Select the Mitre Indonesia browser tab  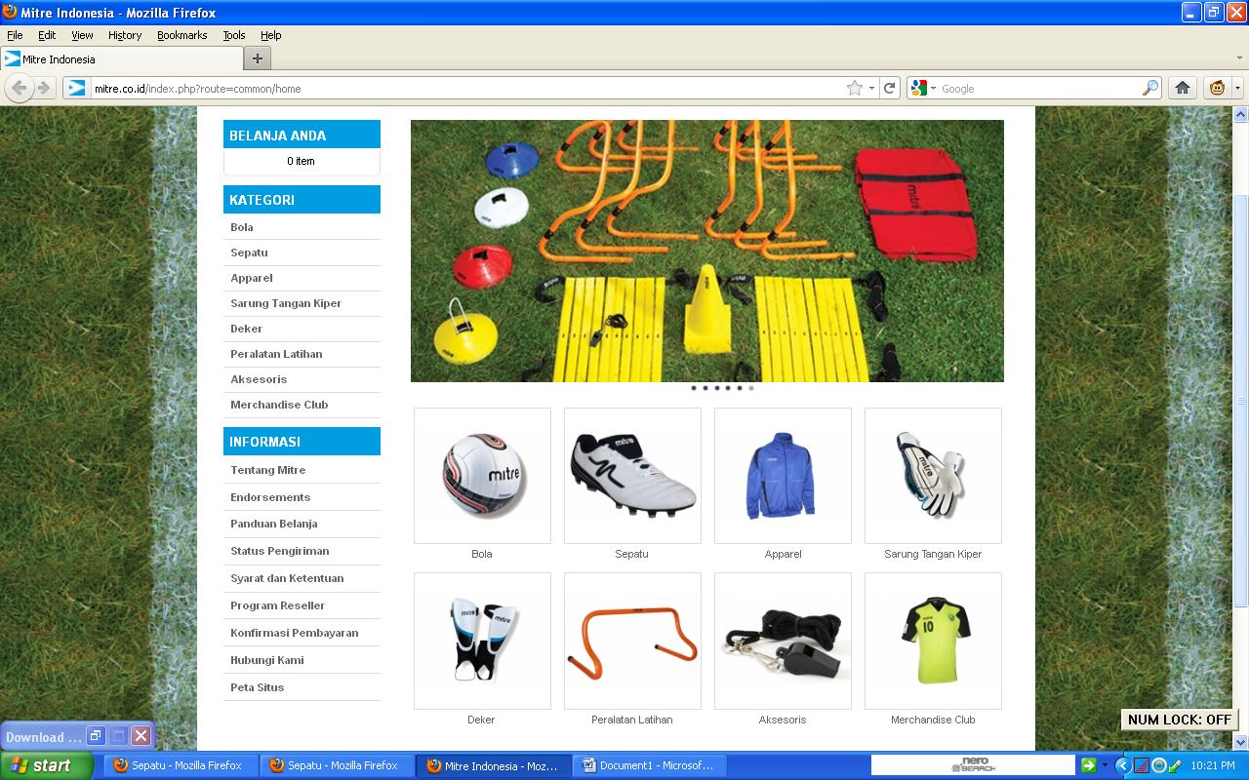pos(121,58)
